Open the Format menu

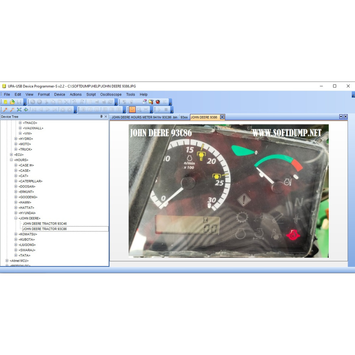point(44,94)
